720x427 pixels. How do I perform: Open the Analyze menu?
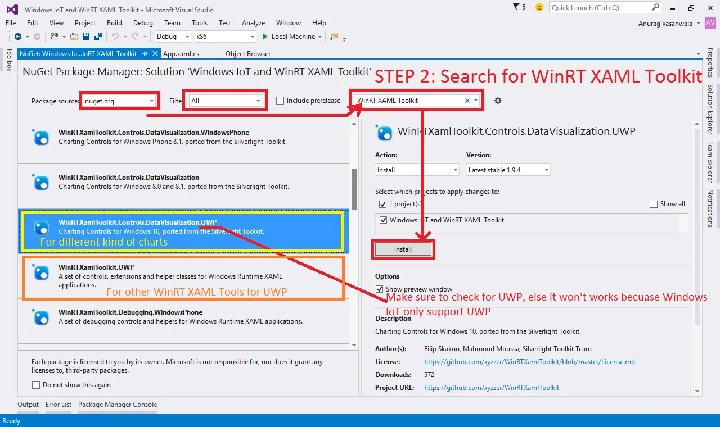(253, 23)
